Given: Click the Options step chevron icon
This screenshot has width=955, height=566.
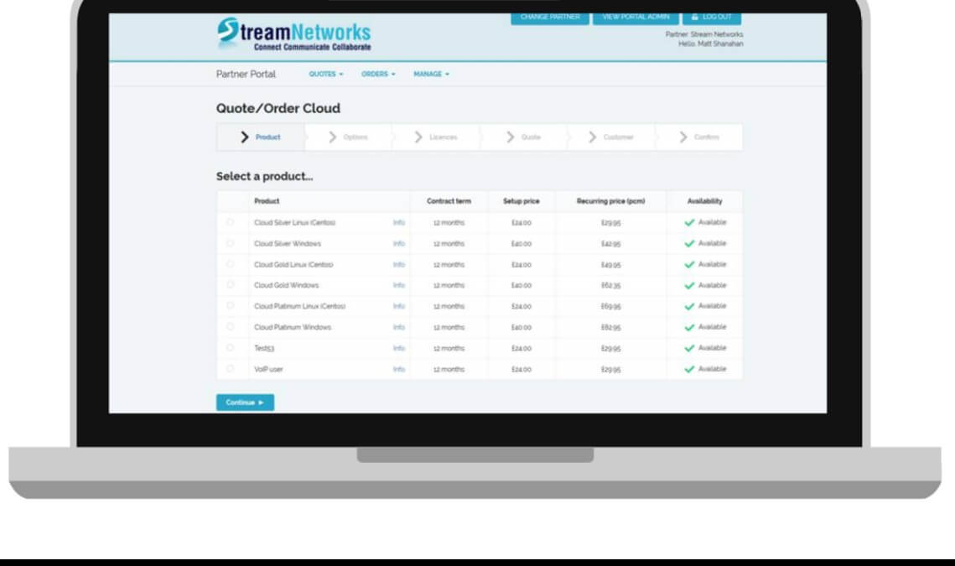Looking at the screenshot, I should 333,138.
